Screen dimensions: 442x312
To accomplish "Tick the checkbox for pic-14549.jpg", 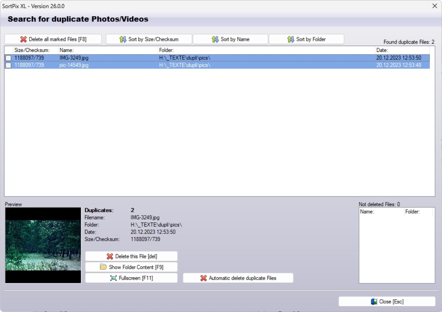I will [x=8, y=65].
